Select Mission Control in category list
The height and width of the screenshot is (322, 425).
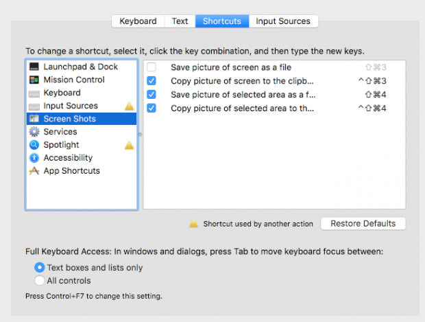(82, 80)
